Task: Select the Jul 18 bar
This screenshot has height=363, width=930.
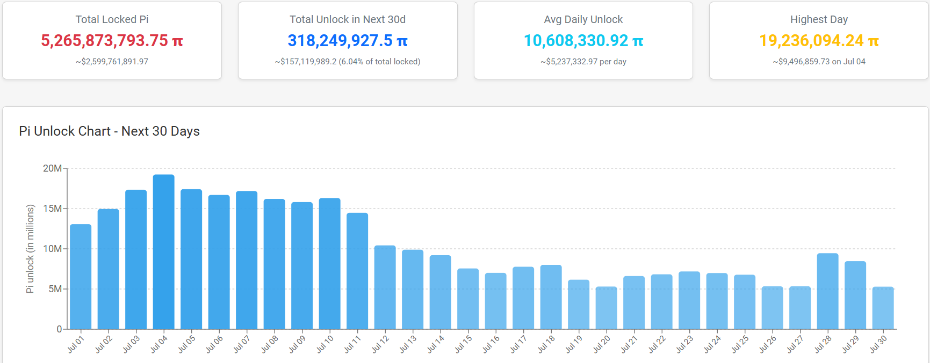Action: click(x=551, y=297)
